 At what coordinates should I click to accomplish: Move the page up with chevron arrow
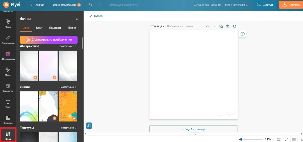[x=207, y=26]
